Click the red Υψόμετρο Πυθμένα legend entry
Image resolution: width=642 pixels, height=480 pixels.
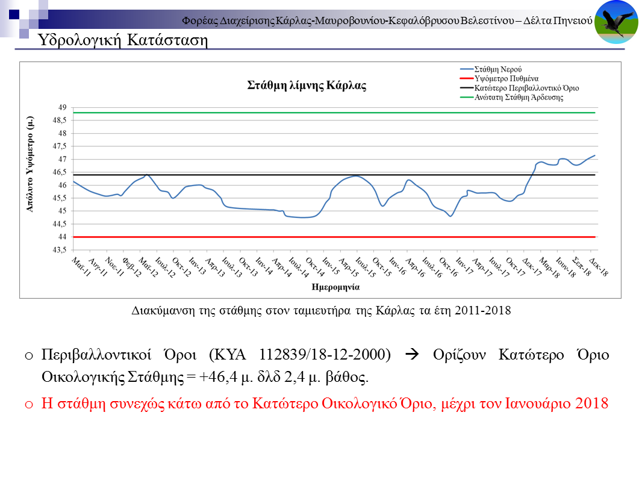[x=506, y=78]
